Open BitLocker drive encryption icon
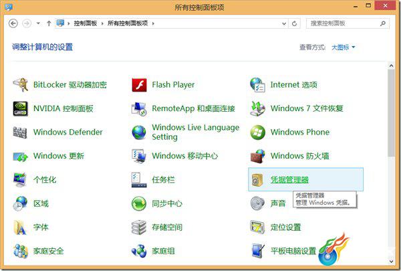Viewport: 401px width, 271px height. point(21,85)
